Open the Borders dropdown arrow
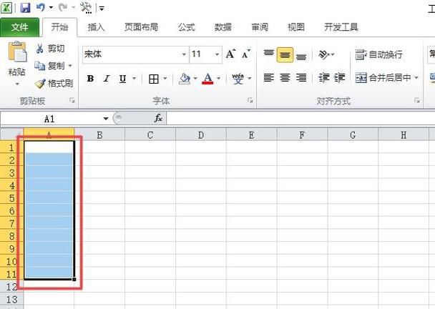The image size is (435, 309). click(165, 79)
